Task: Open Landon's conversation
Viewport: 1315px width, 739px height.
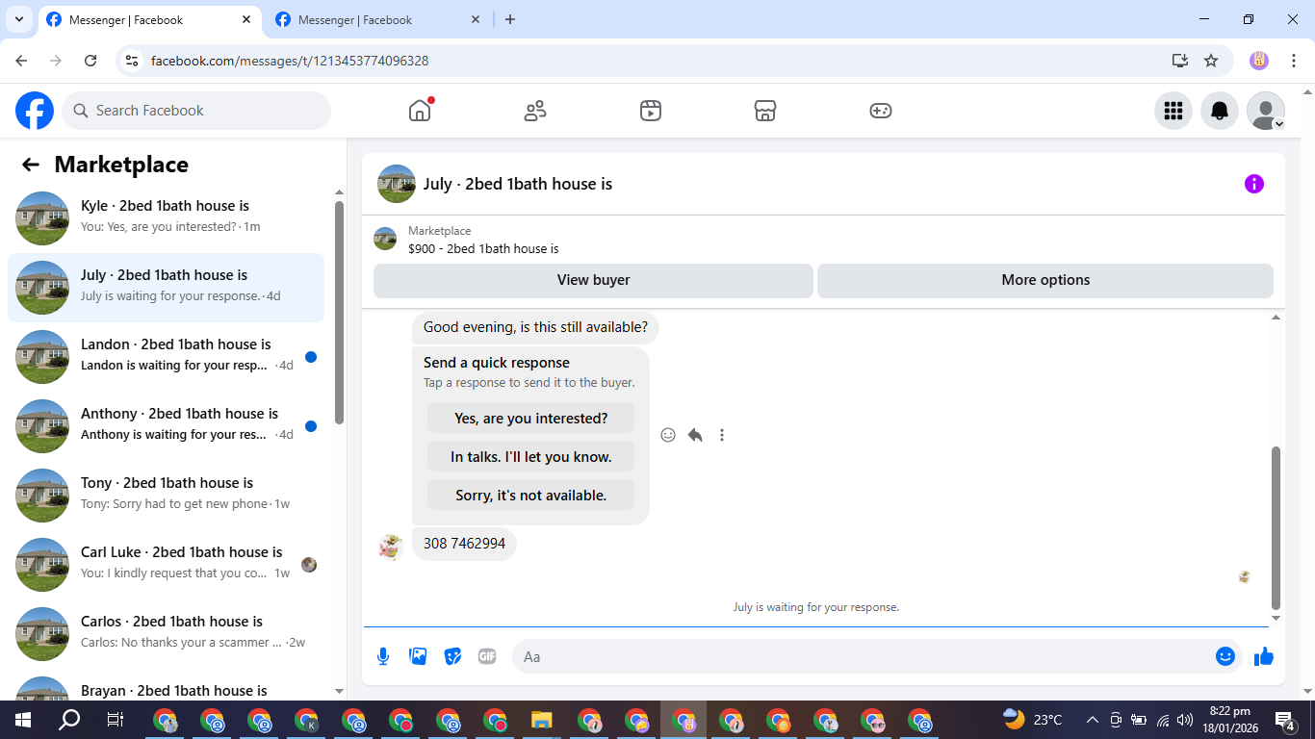Action: (167, 357)
